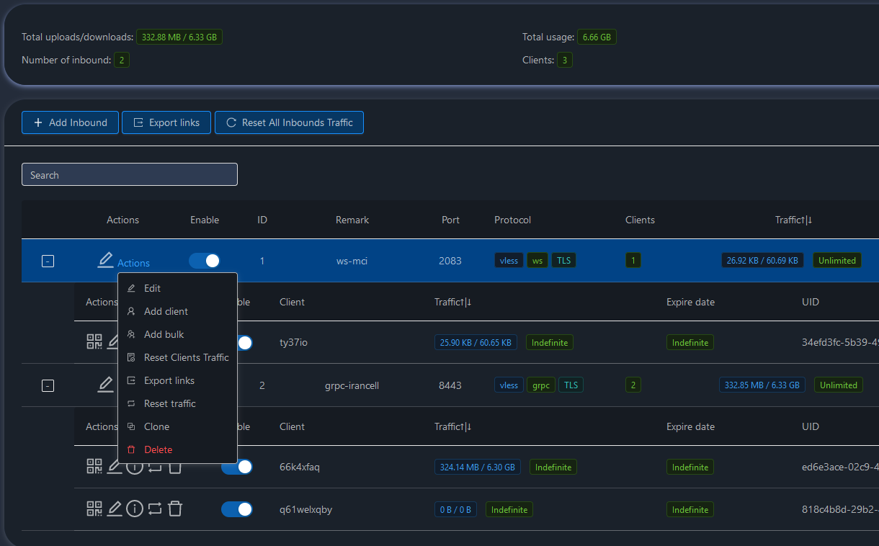Image resolution: width=879 pixels, height=546 pixels.
Task: Click pencil icon on grpc-irancell inbound row
Action: pos(105,385)
